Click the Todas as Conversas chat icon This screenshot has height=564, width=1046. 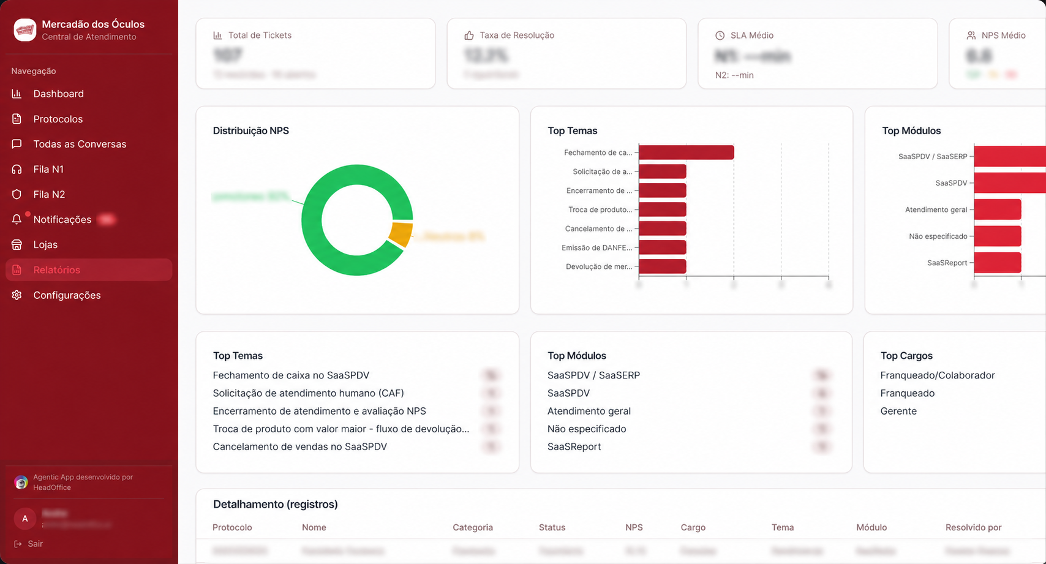17,144
